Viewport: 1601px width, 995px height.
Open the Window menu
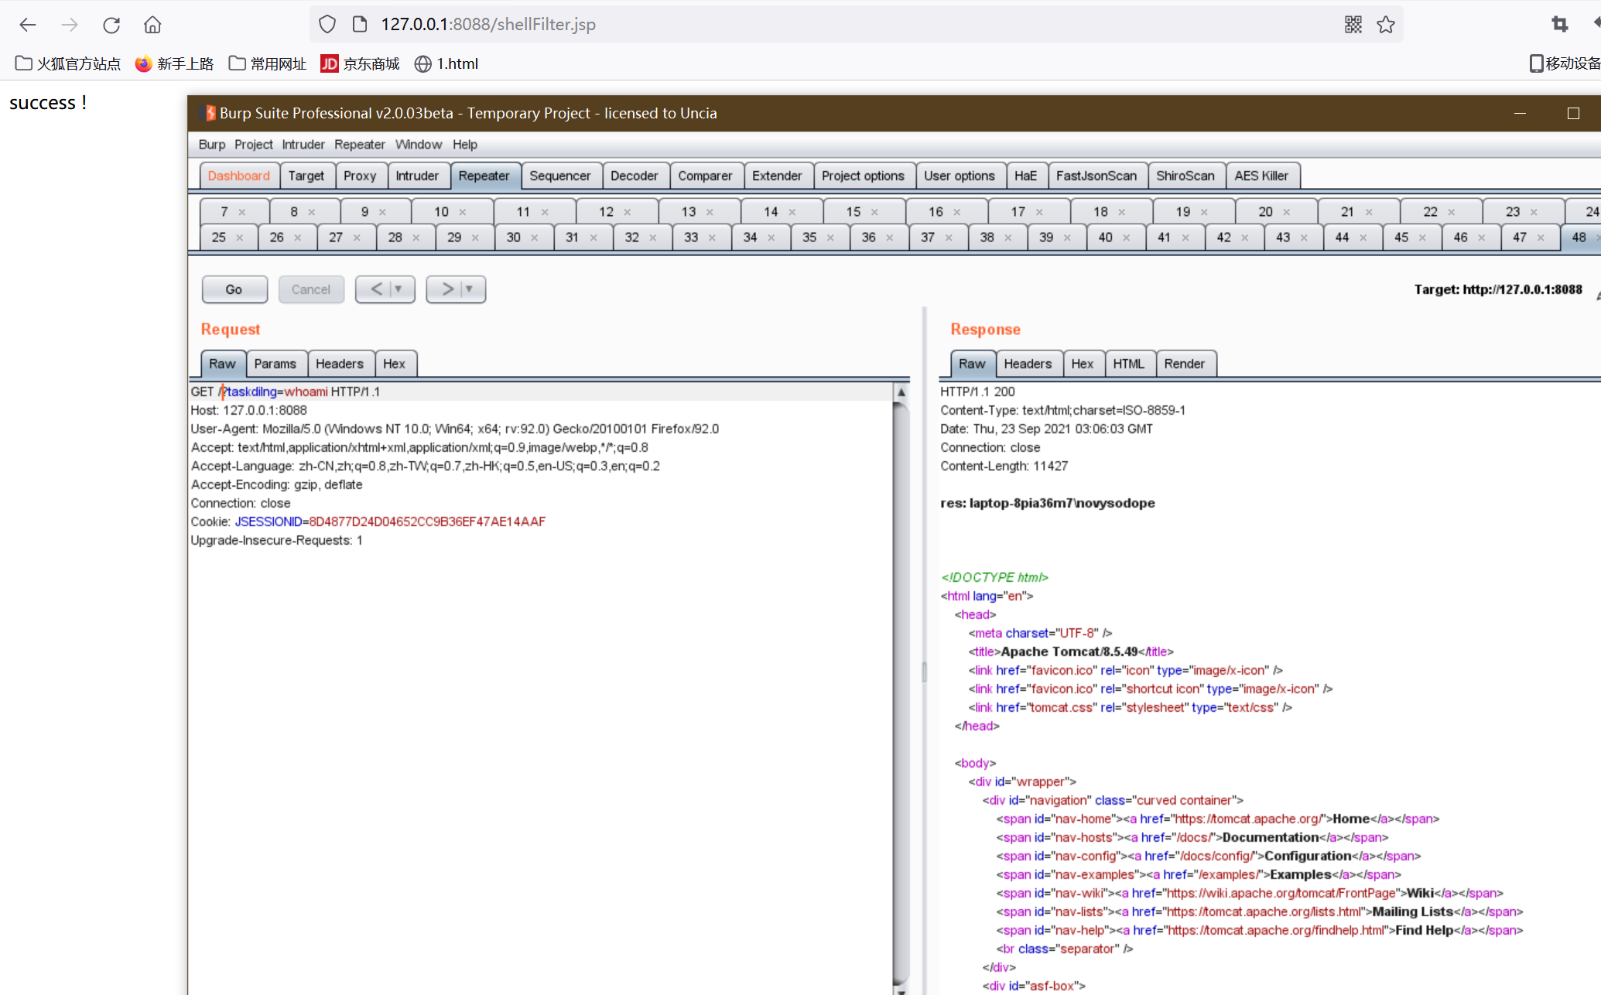[x=419, y=145]
